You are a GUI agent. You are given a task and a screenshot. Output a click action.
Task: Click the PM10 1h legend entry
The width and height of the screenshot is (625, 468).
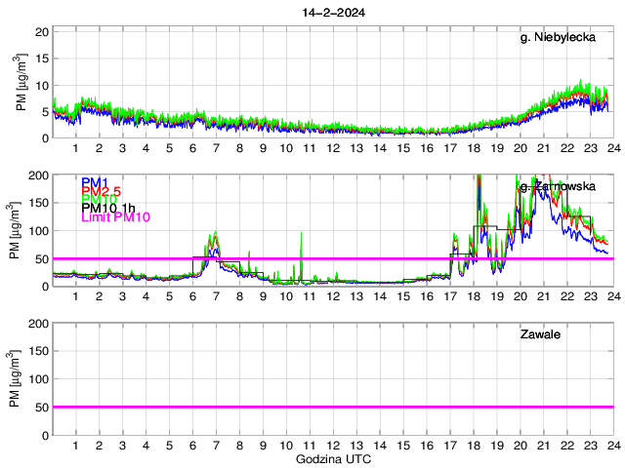point(108,208)
